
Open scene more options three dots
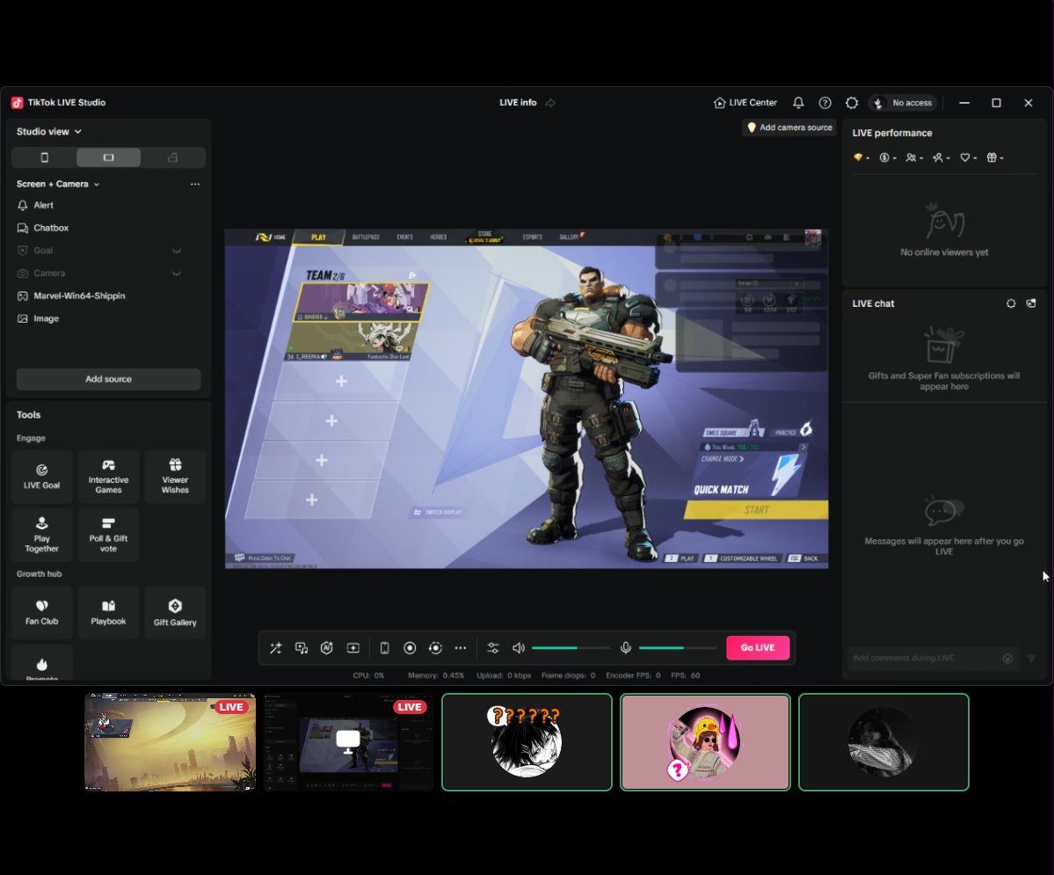[195, 185]
